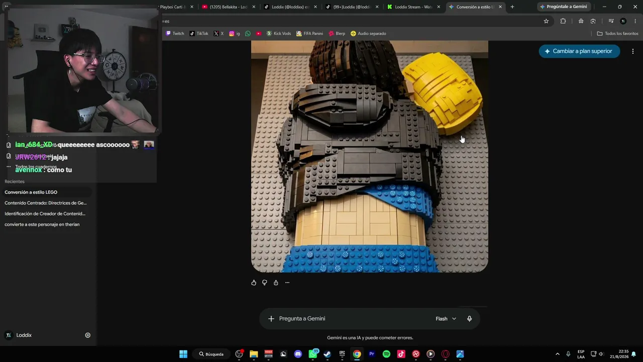
Task: Open Gemini settings gear in sidebar
Action: [x=88, y=335]
